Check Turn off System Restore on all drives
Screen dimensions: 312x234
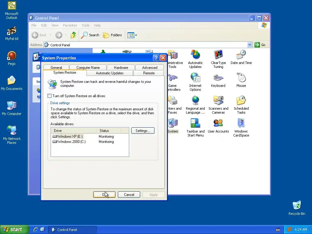(49, 96)
